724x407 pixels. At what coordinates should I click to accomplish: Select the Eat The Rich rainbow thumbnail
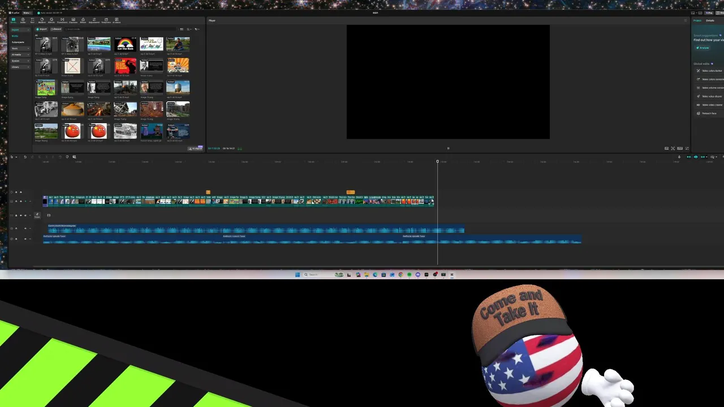coord(125,44)
